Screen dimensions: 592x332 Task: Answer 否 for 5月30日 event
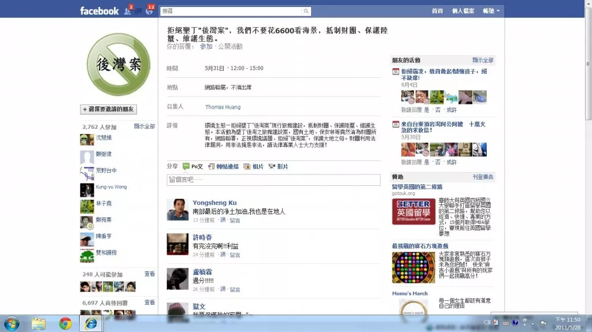coord(438,162)
